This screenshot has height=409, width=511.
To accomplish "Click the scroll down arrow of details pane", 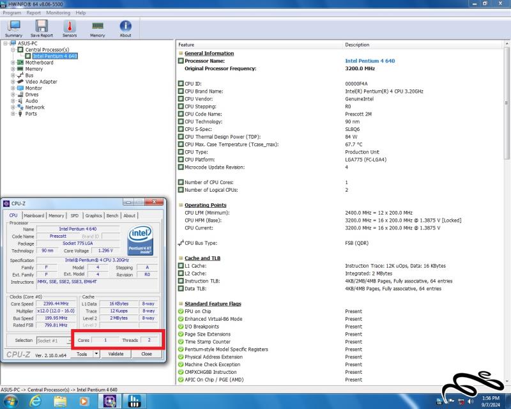I will click(507, 381).
